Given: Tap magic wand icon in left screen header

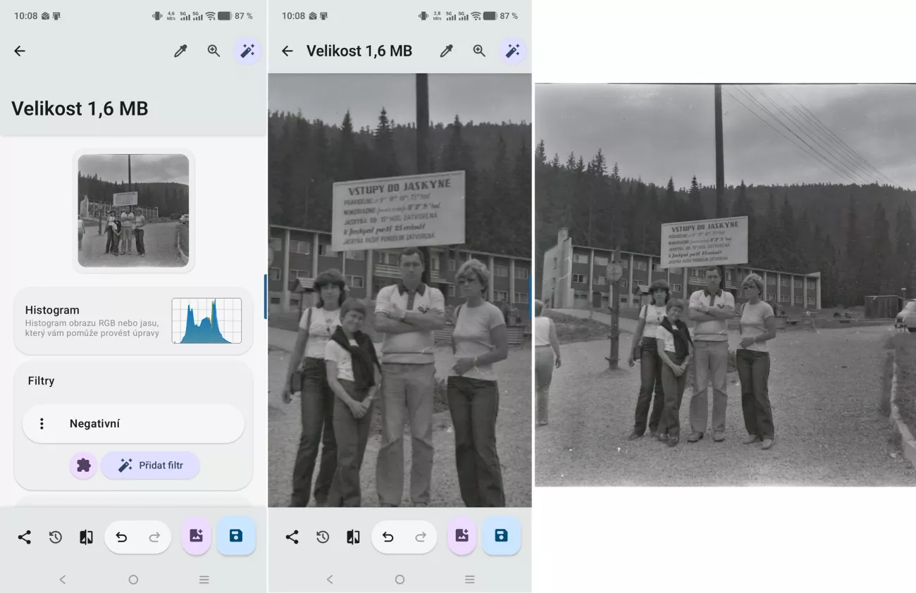Looking at the screenshot, I should pyautogui.click(x=247, y=51).
